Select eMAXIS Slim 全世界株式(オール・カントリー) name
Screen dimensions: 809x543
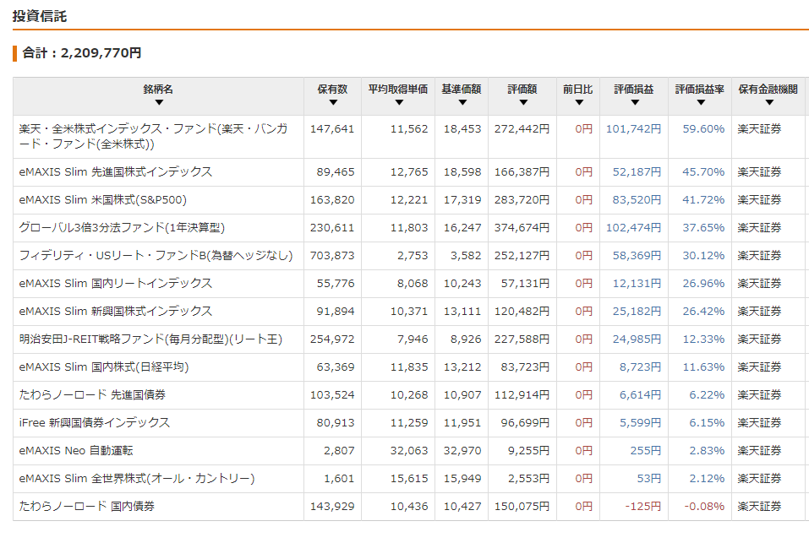point(137,478)
